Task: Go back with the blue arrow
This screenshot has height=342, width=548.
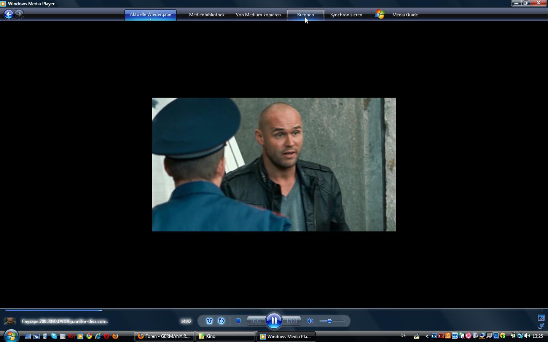Action: click(8, 14)
